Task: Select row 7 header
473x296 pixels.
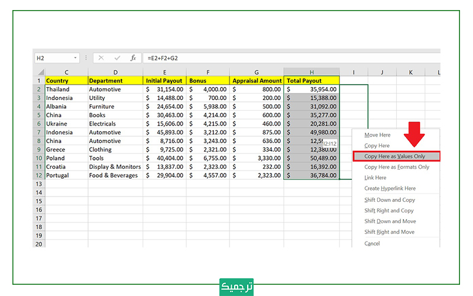Action: (x=39, y=133)
